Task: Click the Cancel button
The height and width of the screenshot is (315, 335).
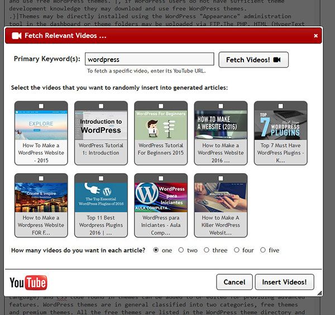Action: tap(234, 282)
